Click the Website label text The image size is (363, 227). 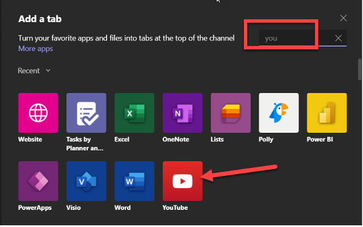30,139
